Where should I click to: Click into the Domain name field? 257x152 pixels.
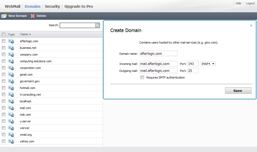[158, 53]
